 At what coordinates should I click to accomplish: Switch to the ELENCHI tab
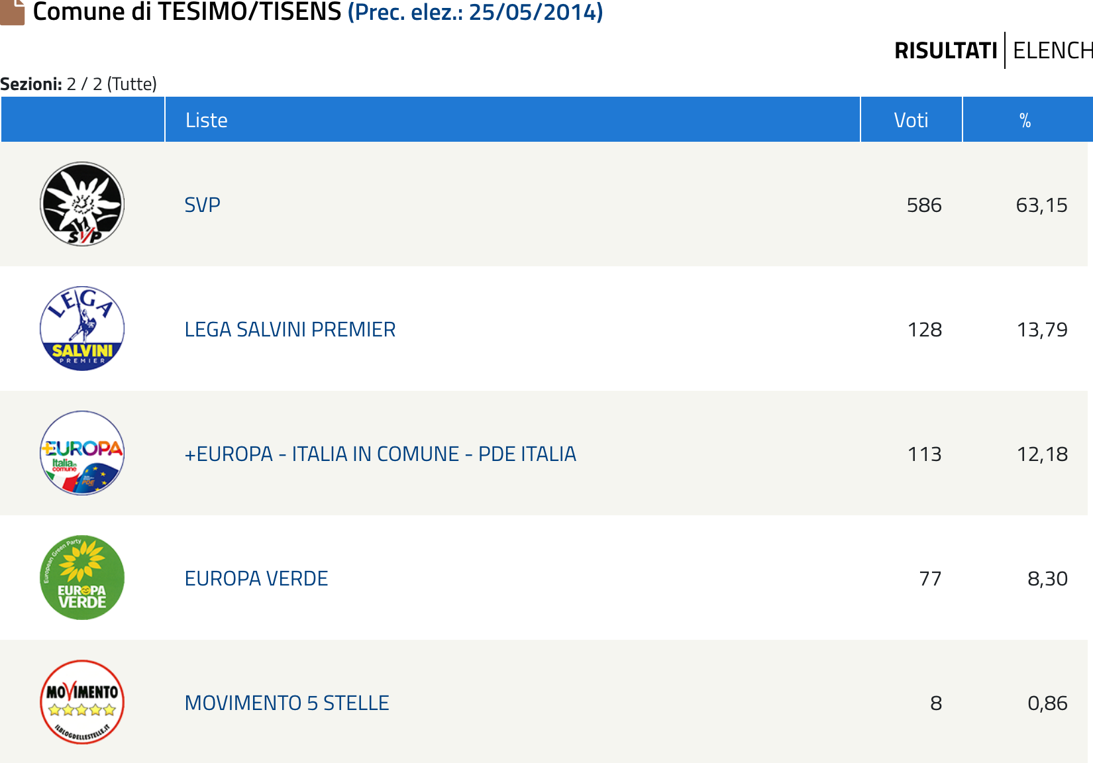1053,51
